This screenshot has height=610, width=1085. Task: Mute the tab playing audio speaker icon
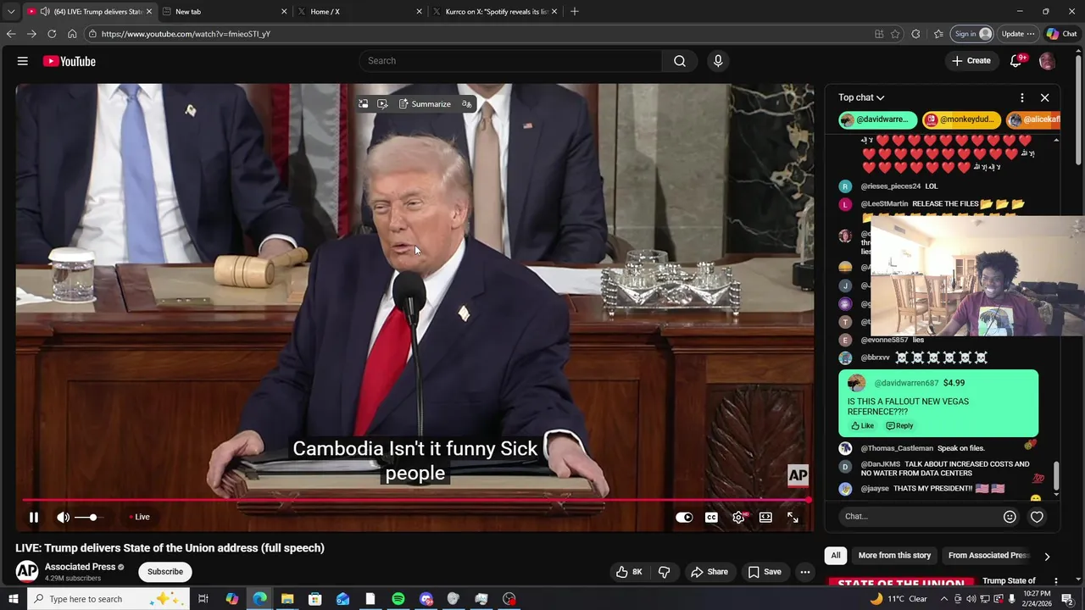coord(45,12)
